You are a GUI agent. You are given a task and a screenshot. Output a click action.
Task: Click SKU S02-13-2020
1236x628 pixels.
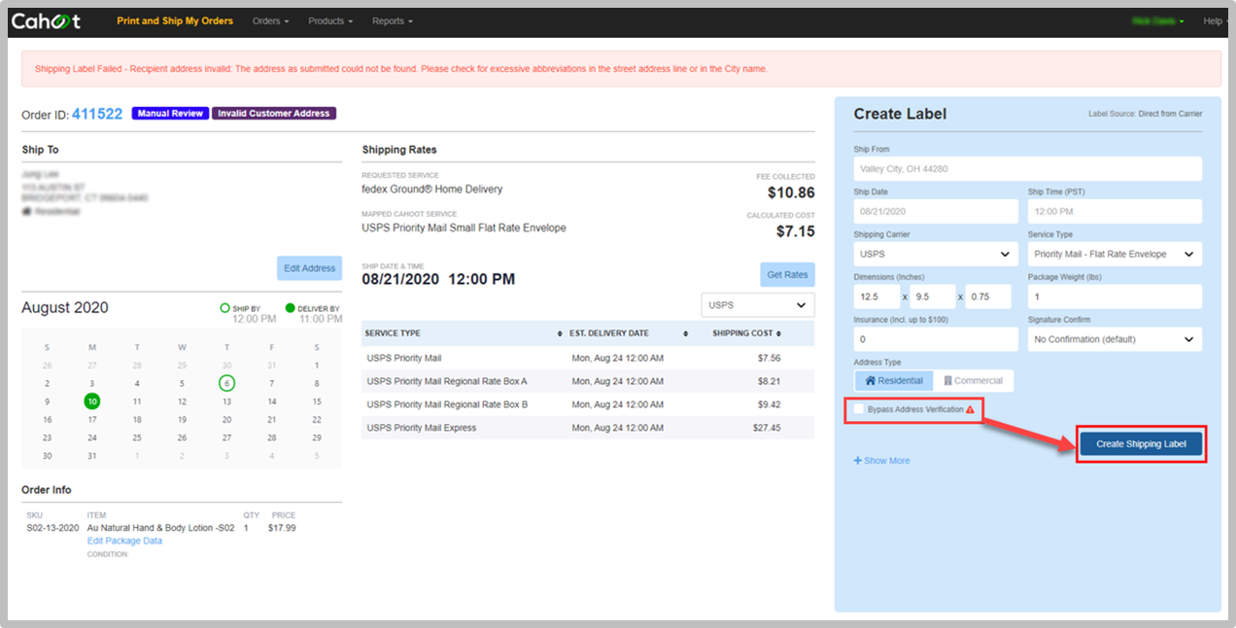click(x=53, y=528)
